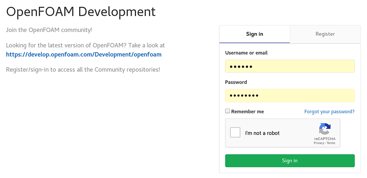This screenshot has height=178, width=367.
Task: Open reCAPTCHA Privacy link
Action: click(x=318, y=143)
